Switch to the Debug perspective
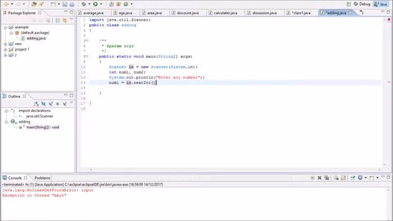Viewport: 393px width, 221px height. point(362,4)
